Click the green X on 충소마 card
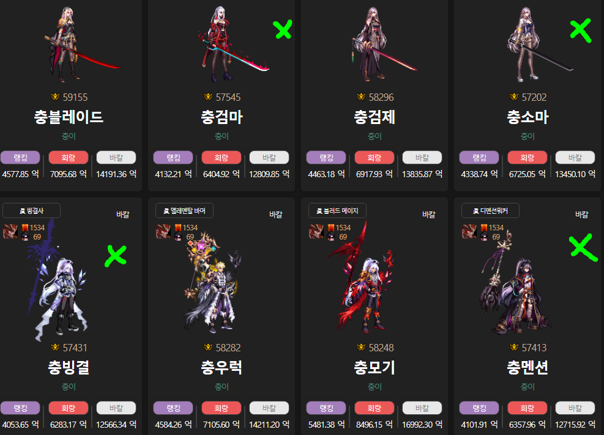 (581, 30)
